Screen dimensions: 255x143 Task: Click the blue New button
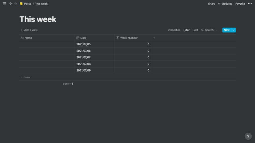point(227,30)
